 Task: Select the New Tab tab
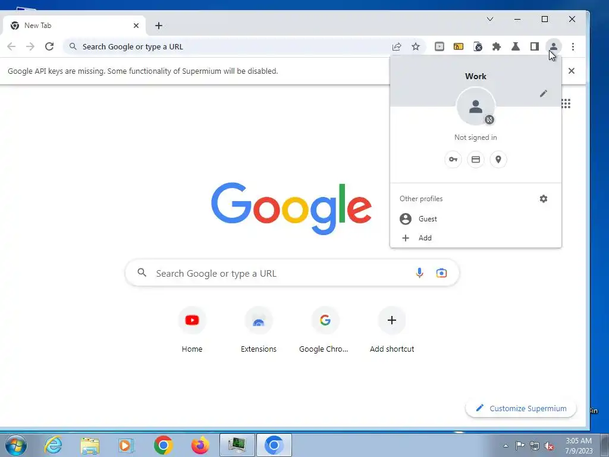tap(73, 26)
